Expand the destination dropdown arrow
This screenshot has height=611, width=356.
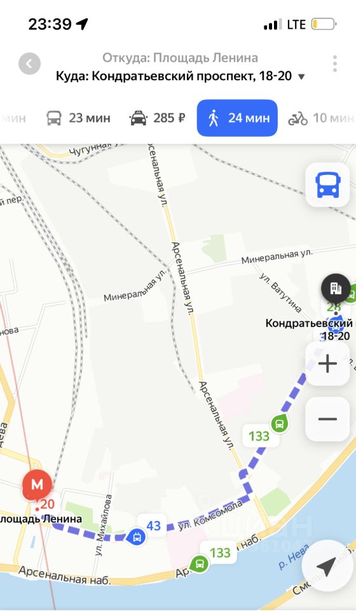301,77
